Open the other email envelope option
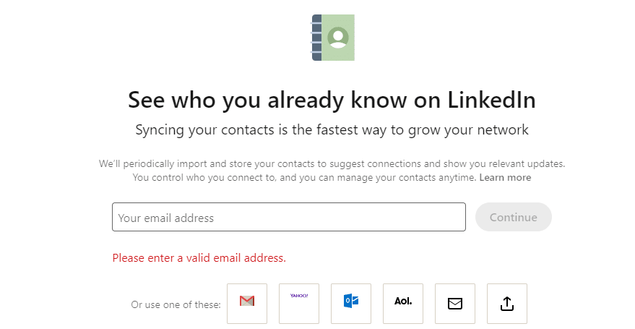The height and width of the screenshot is (329, 635). pyautogui.click(x=455, y=304)
